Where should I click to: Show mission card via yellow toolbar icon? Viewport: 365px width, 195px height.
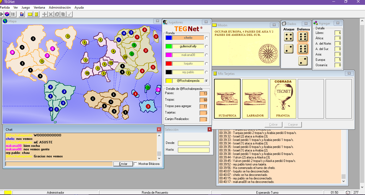pos(30,14)
